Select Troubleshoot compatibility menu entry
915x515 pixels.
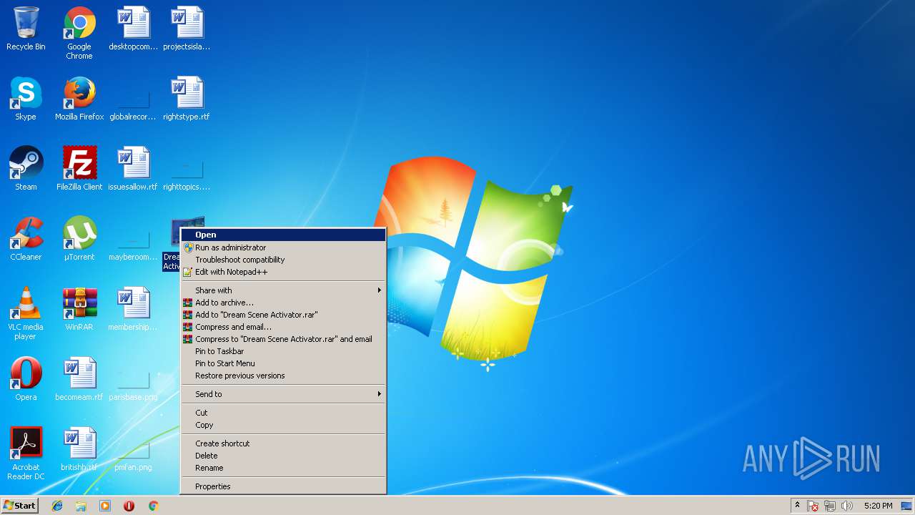pos(283,260)
